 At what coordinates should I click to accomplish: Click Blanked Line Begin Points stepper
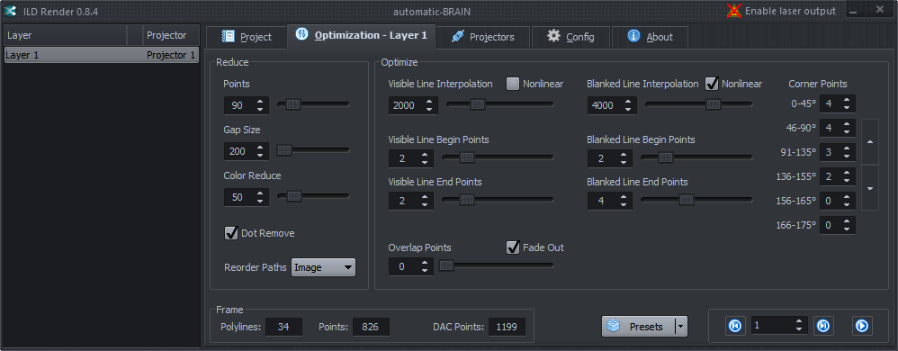(609, 158)
